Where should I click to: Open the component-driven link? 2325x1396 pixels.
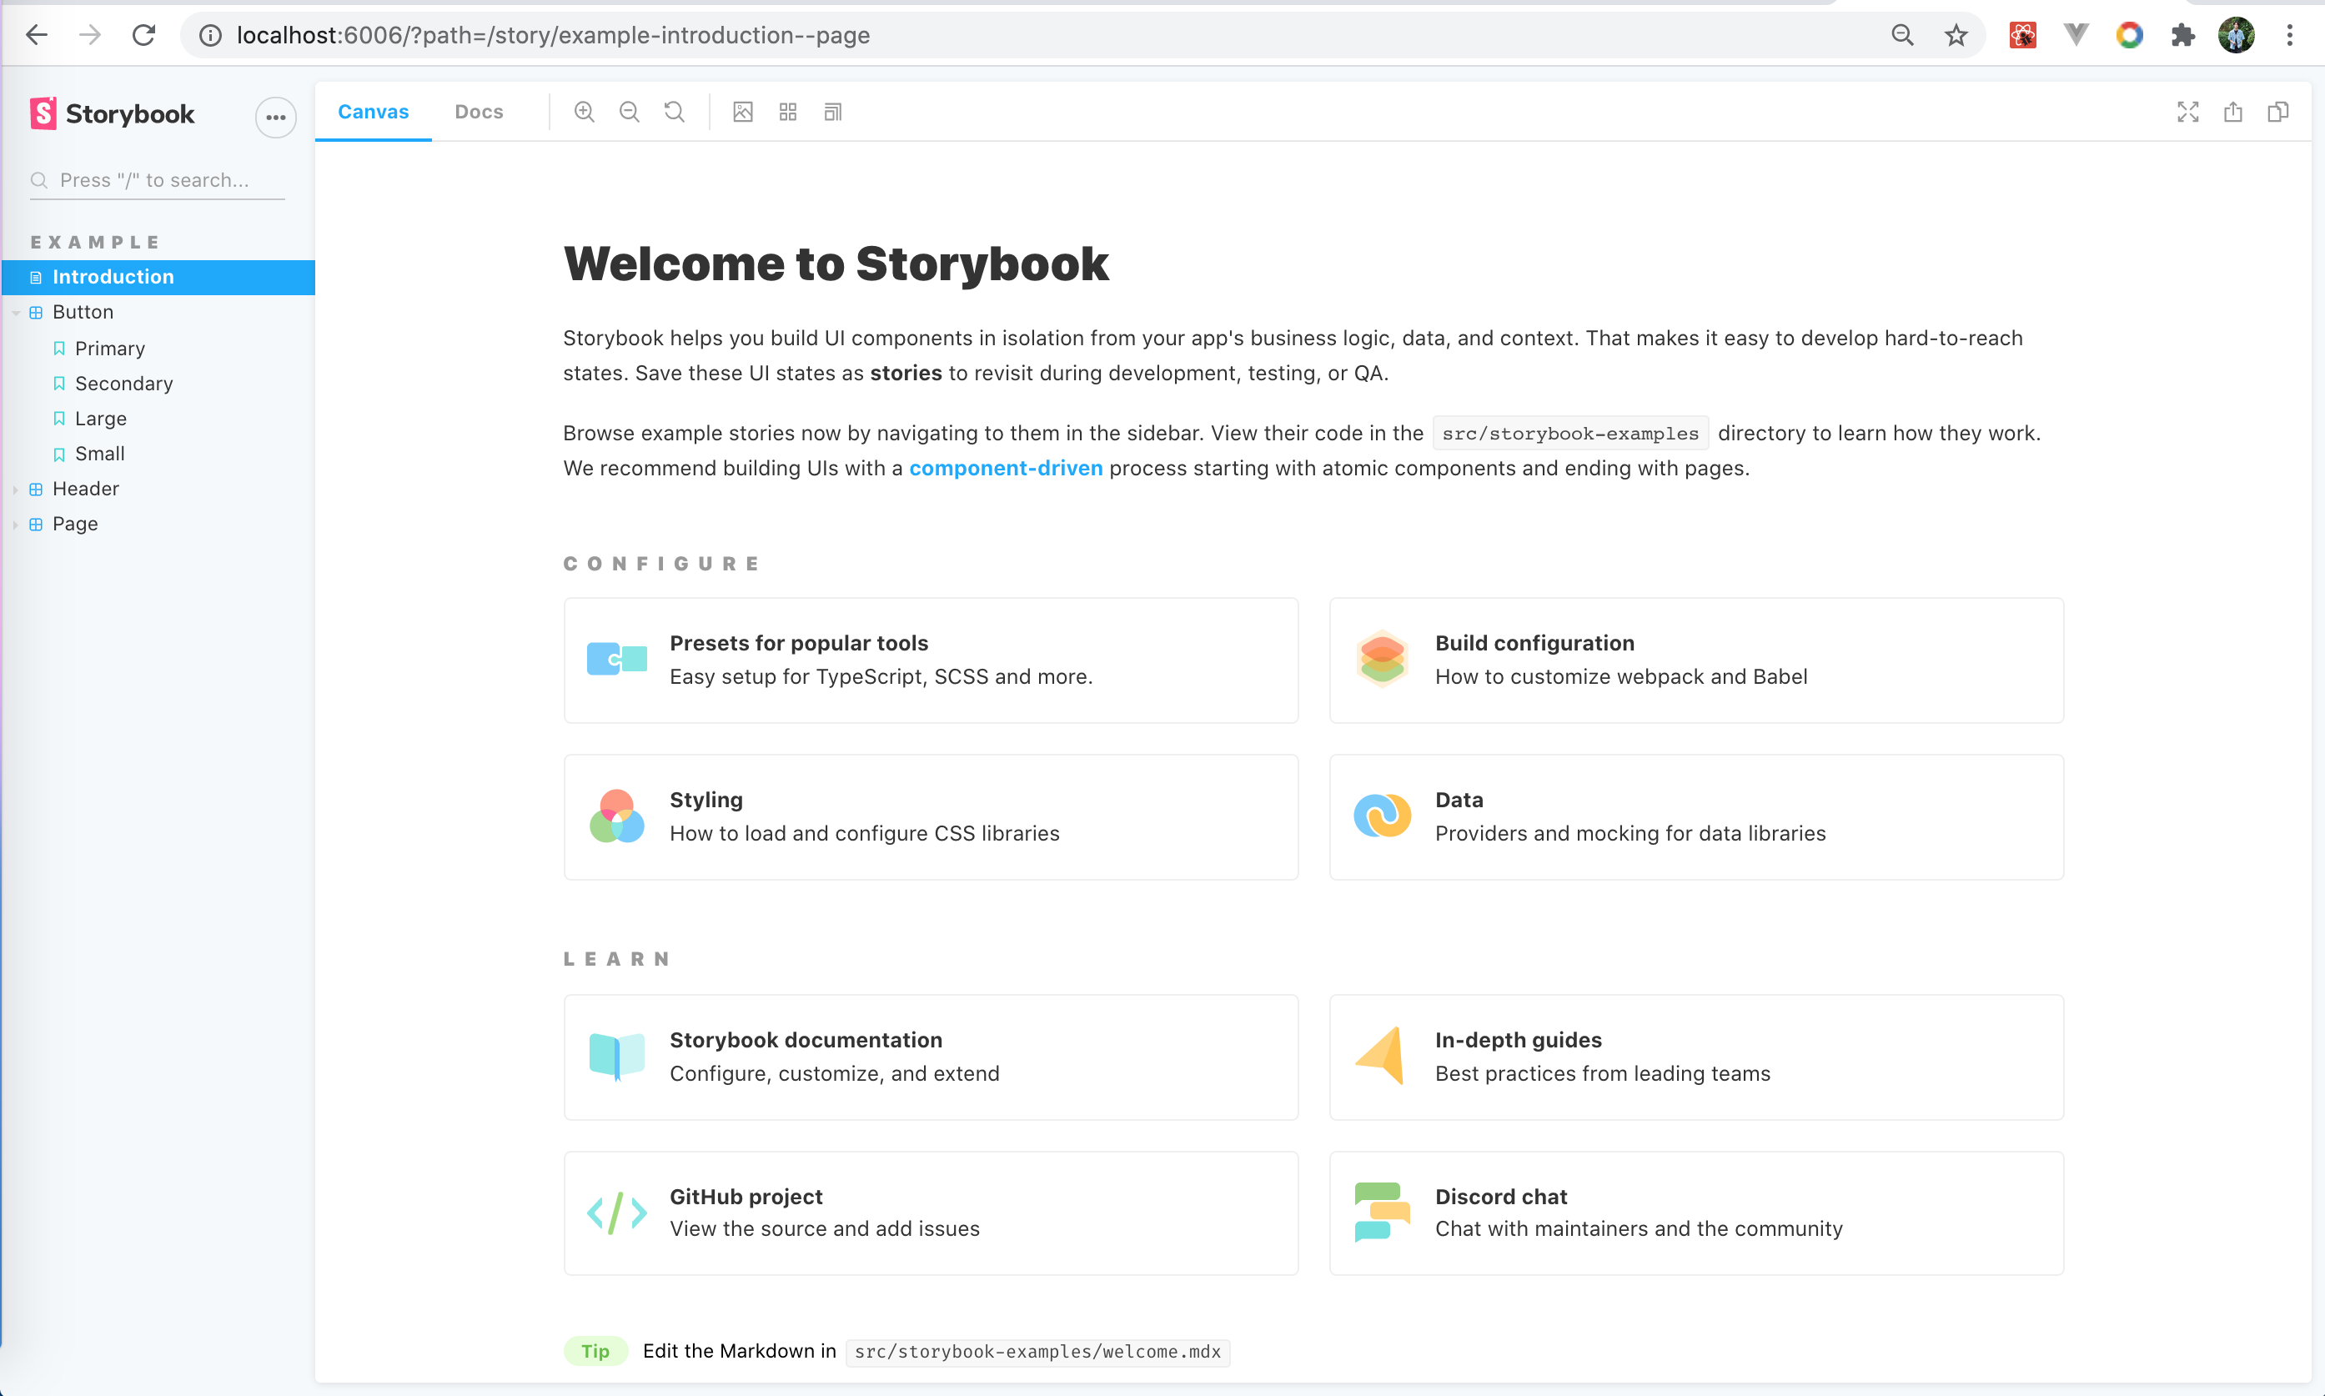1006,468
